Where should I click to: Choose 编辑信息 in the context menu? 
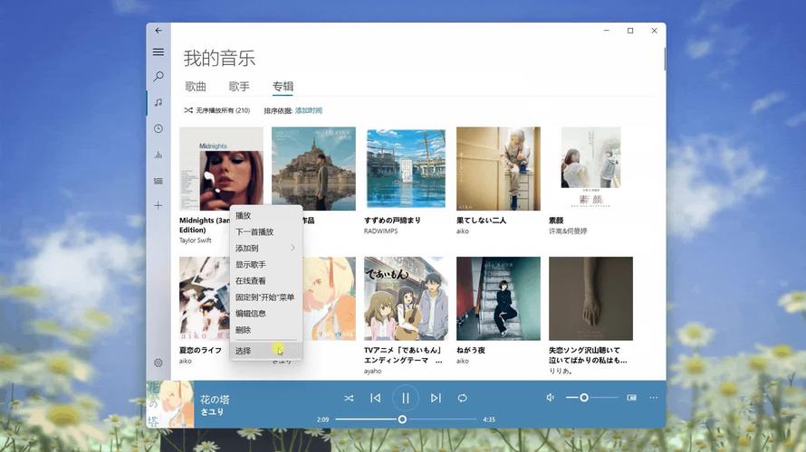[x=266, y=314]
